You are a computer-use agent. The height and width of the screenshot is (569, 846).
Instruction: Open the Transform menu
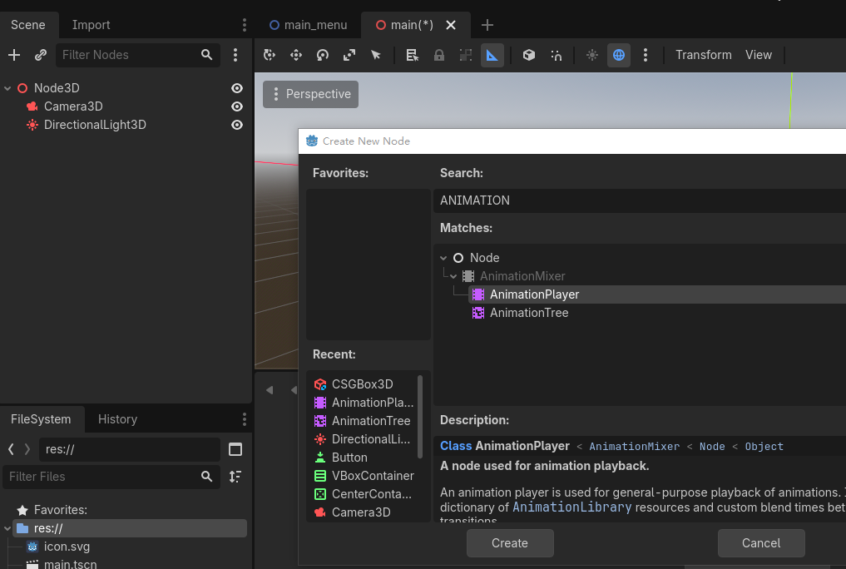pos(704,55)
